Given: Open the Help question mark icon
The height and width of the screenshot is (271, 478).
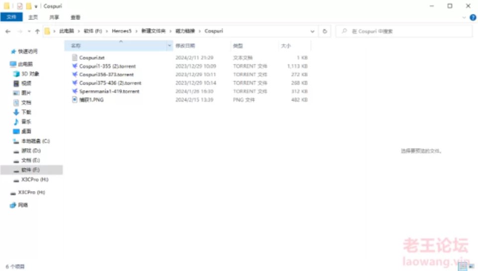Looking at the screenshot, I should pyautogui.click(x=473, y=17).
